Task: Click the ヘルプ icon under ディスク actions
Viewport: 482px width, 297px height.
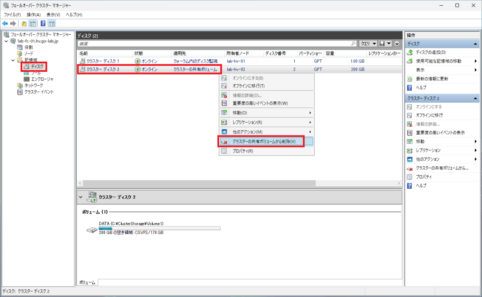Action: click(410, 87)
